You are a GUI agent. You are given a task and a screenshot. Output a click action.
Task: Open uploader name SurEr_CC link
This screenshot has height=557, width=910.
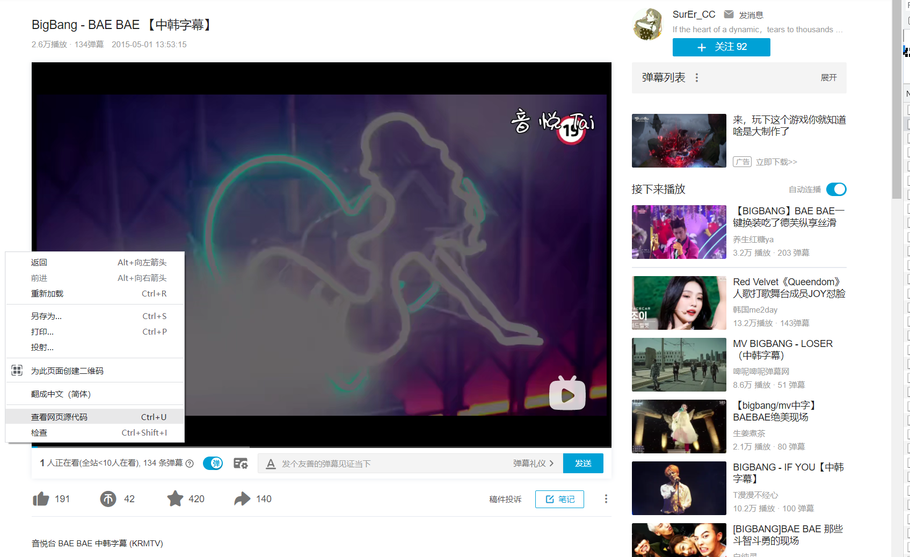pyautogui.click(x=694, y=15)
